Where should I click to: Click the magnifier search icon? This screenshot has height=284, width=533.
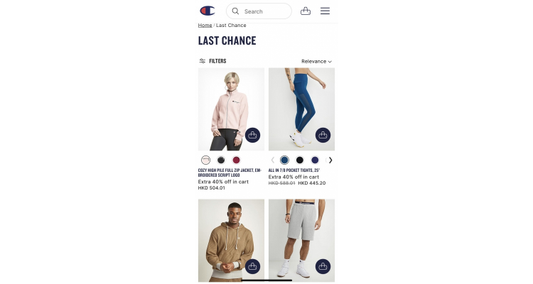pyautogui.click(x=235, y=11)
